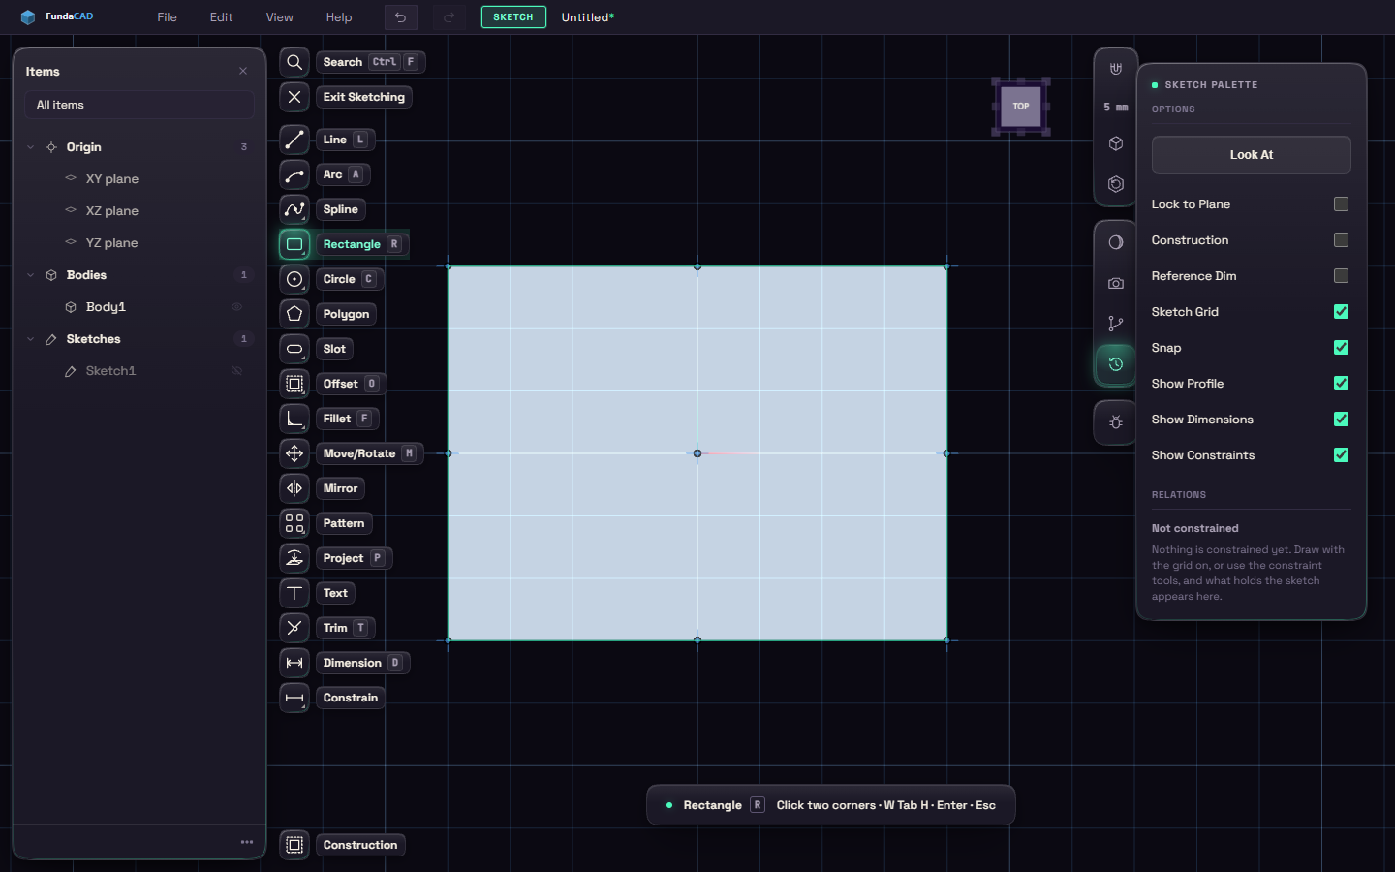Screen dimensions: 1395x872
Task: Choose the Dimension tool icon
Action: [294, 663]
